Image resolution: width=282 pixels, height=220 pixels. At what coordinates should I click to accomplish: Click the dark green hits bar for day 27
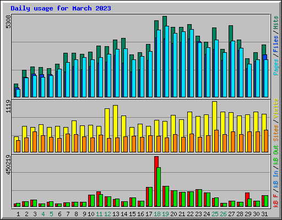point(231,33)
